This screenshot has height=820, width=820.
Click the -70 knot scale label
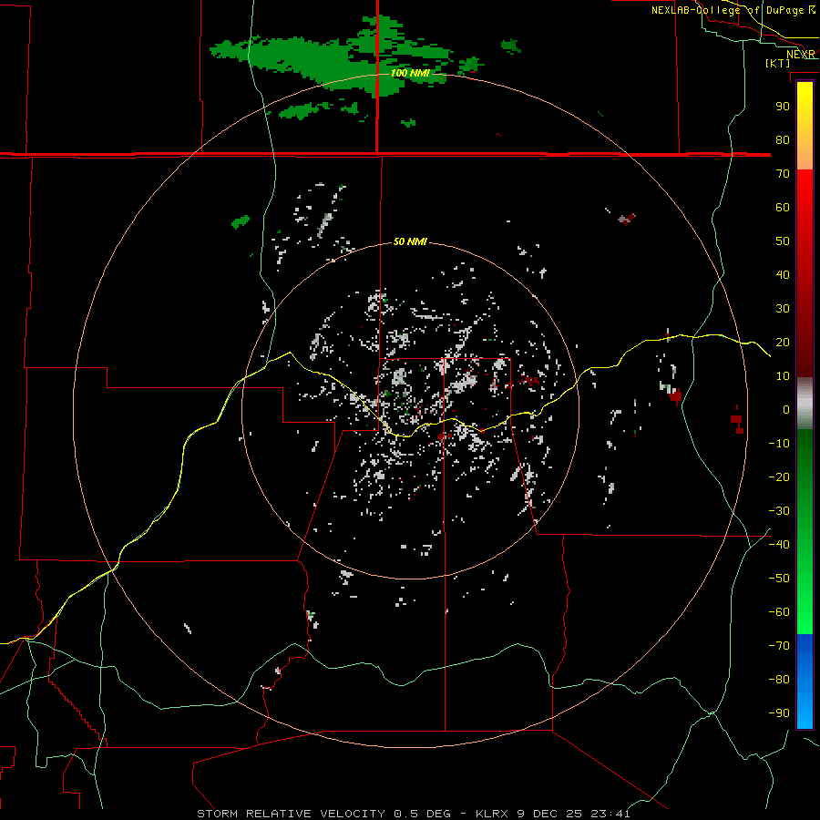click(779, 646)
